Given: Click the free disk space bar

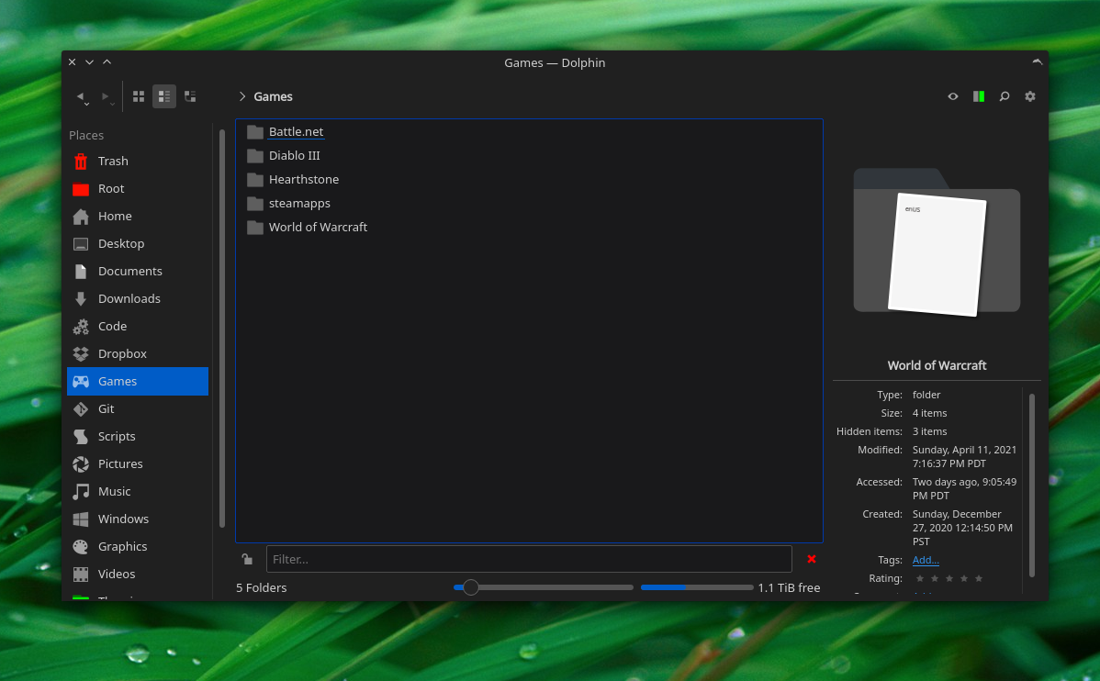Looking at the screenshot, I should tap(697, 587).
